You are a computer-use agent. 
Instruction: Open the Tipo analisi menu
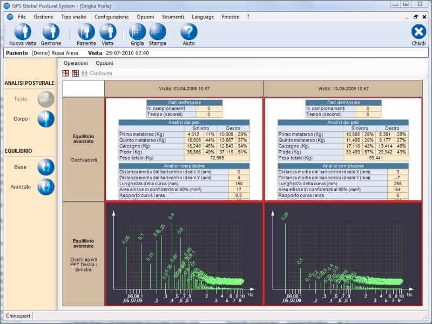click(73, 17)
